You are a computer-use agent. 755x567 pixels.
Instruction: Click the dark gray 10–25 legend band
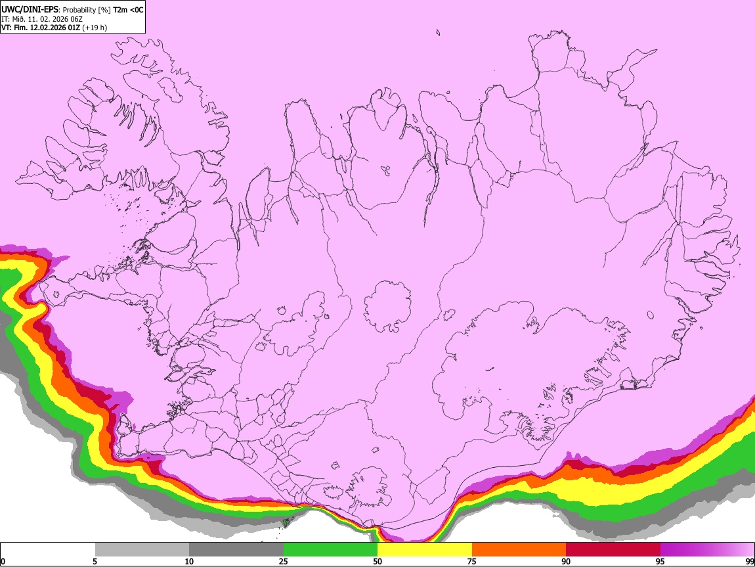pos(236,550)
